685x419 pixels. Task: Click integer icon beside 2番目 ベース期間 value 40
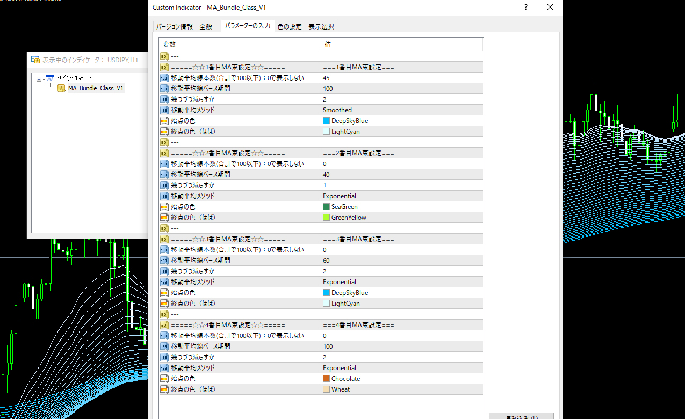tap(164, 175)
